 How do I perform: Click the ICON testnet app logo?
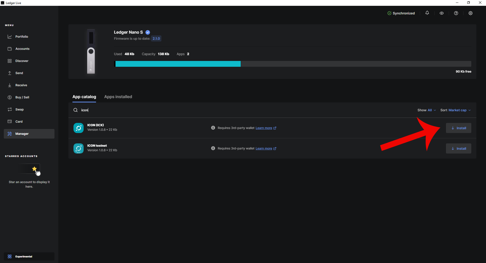click(79, 148)
